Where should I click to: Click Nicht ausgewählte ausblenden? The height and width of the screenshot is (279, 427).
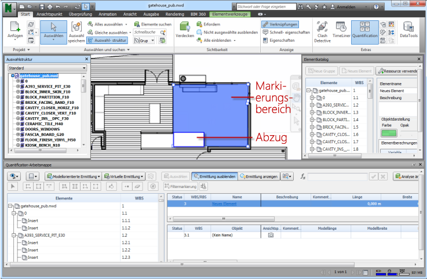[x=227, y=32]
